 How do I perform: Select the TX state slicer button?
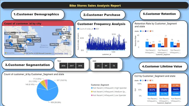[114, 66]
